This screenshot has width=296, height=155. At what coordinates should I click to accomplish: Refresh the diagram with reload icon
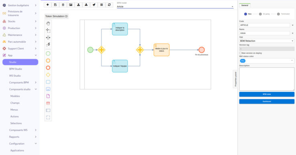[x=109, y=5]
